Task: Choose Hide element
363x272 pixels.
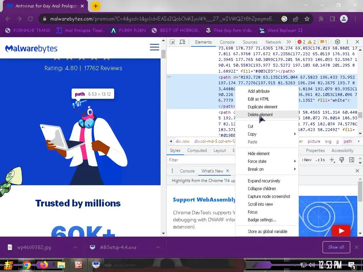Action: [x=267, y=154]
